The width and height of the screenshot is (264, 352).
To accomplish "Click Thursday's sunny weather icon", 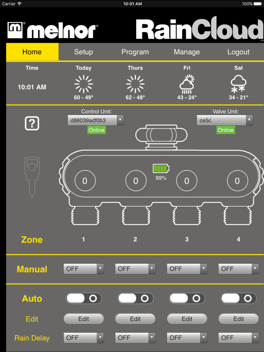I will 135,84.
